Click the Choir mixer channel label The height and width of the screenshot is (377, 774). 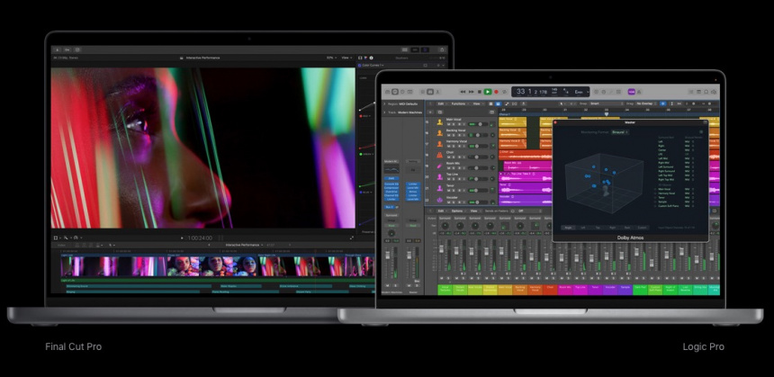coord(550,290)
